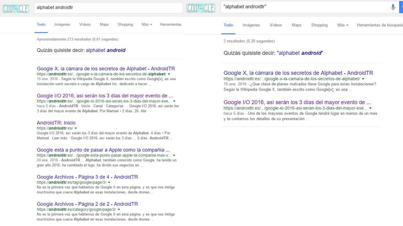Open Imágenes tab in left window
Viewport: 403px width, 226px height.
click(x=62, y=24)
